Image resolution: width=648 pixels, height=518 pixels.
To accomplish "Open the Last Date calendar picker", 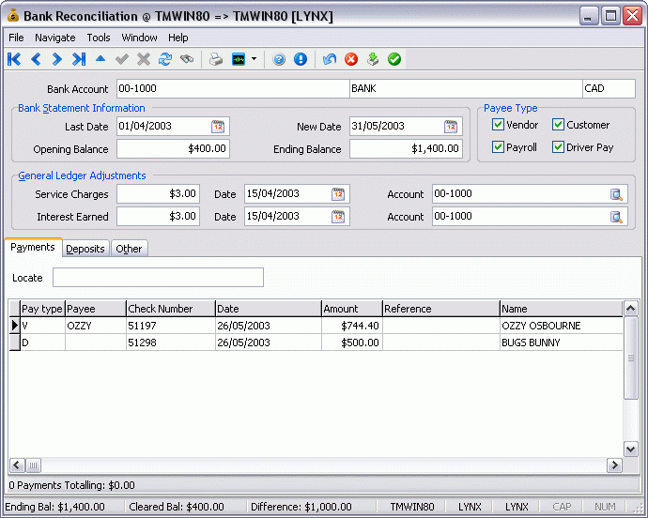I will click(218, 127).
